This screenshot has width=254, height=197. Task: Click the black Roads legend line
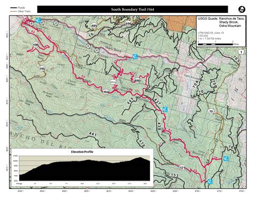click(x=13, y=7)
